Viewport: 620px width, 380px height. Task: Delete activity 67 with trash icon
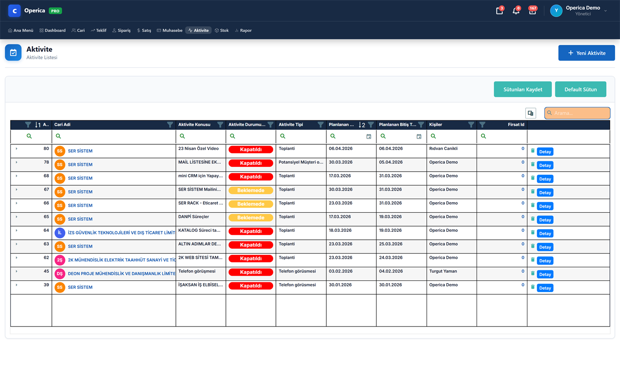coord(533,192)
